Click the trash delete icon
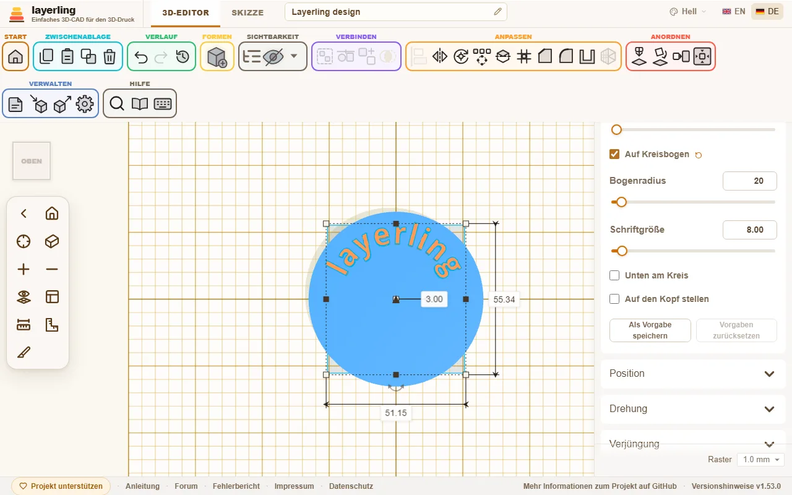792x495 pixels. pyautogui.click(x=110, y=57)
